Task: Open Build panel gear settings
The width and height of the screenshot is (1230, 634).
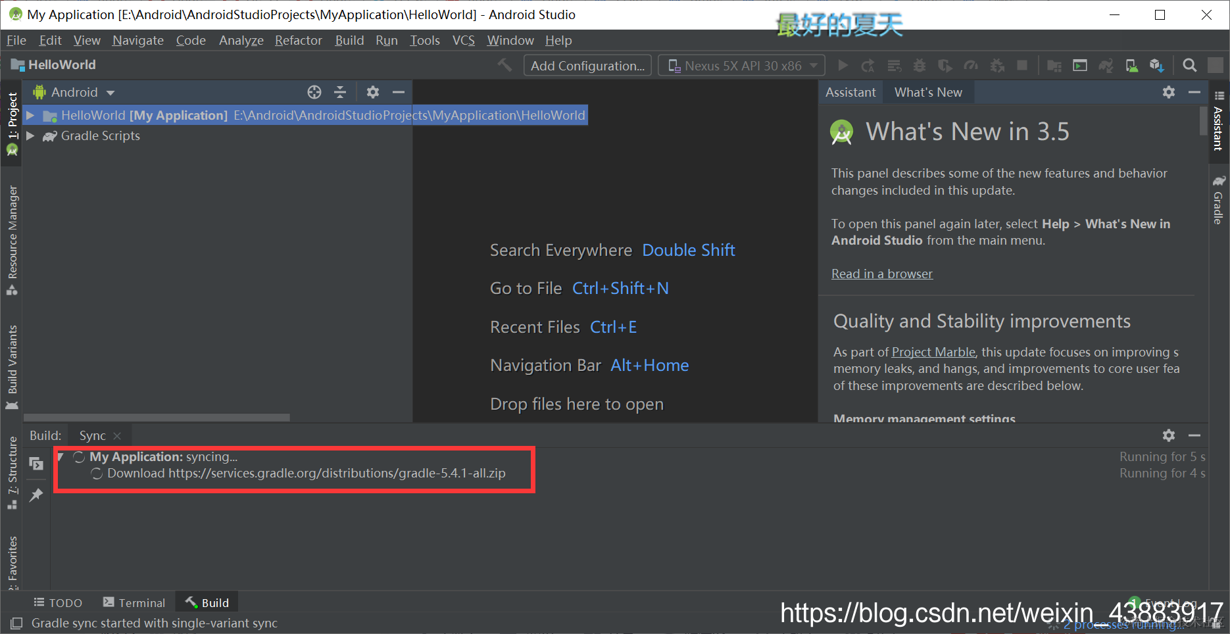Action: (1169, 435)
